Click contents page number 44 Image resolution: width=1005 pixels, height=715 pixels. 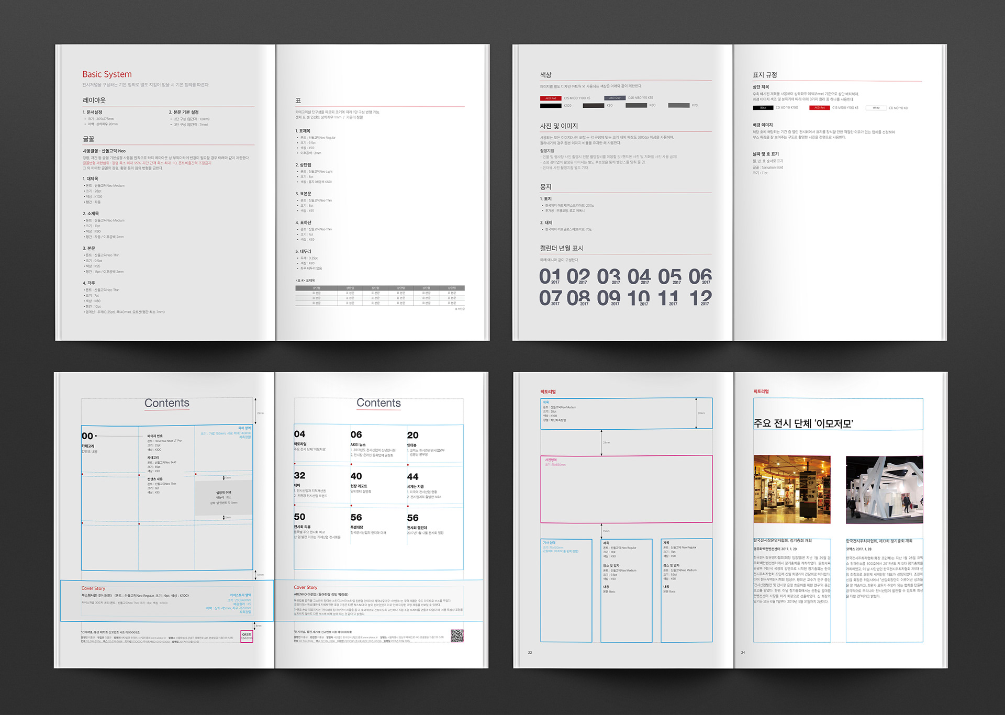412,477
